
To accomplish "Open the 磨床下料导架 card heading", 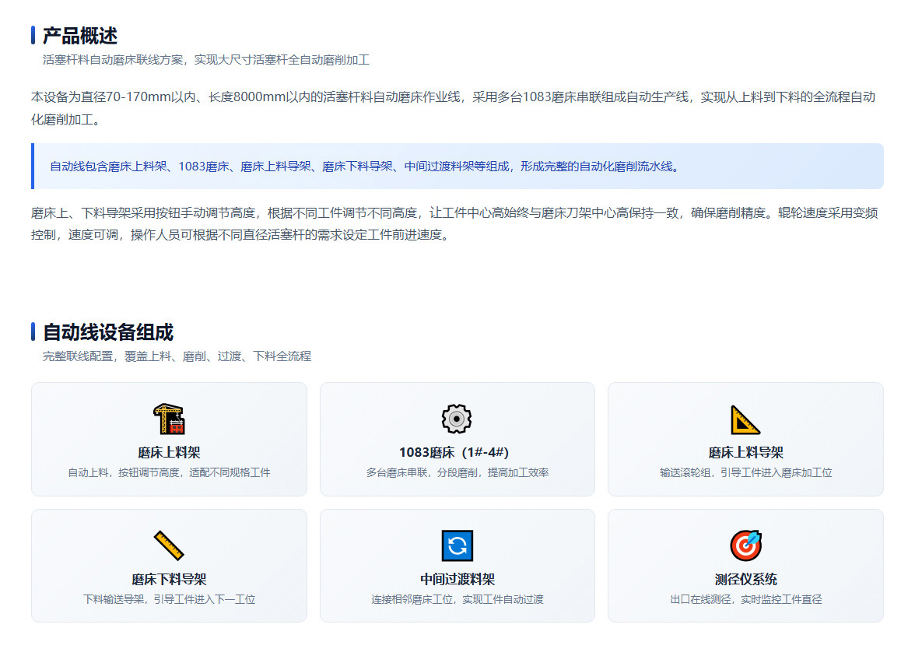I will click(170, 579).
